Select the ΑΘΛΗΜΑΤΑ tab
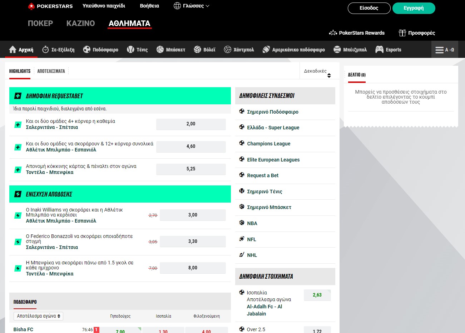The width and height of the screenshot is (465, 333). 129,23
